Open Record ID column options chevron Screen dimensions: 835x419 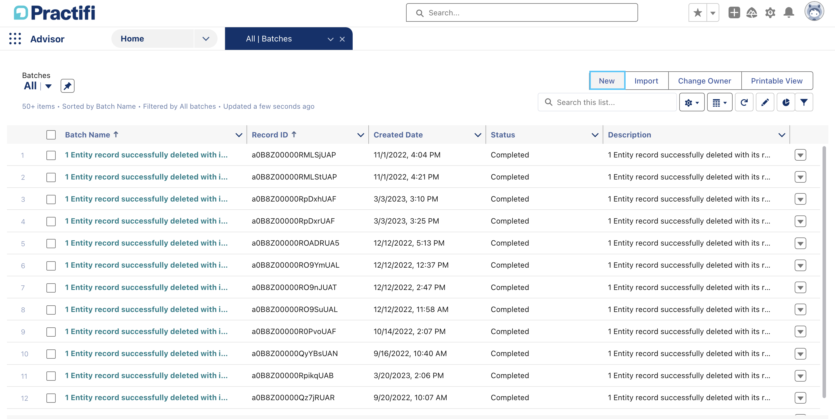(x=361, y=135)
